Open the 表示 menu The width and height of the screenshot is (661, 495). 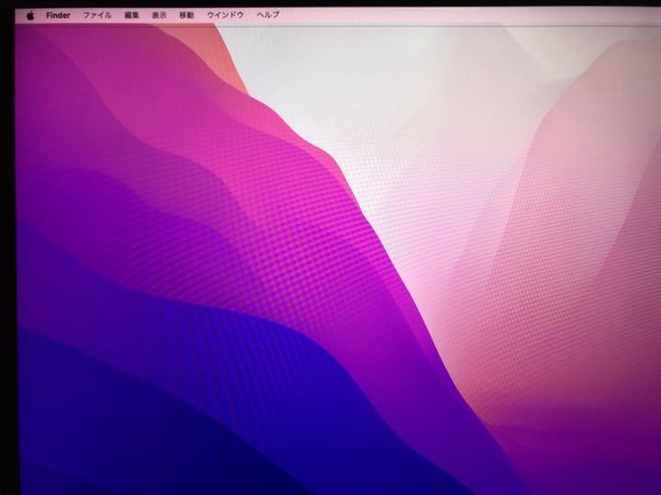click(159, 16)
